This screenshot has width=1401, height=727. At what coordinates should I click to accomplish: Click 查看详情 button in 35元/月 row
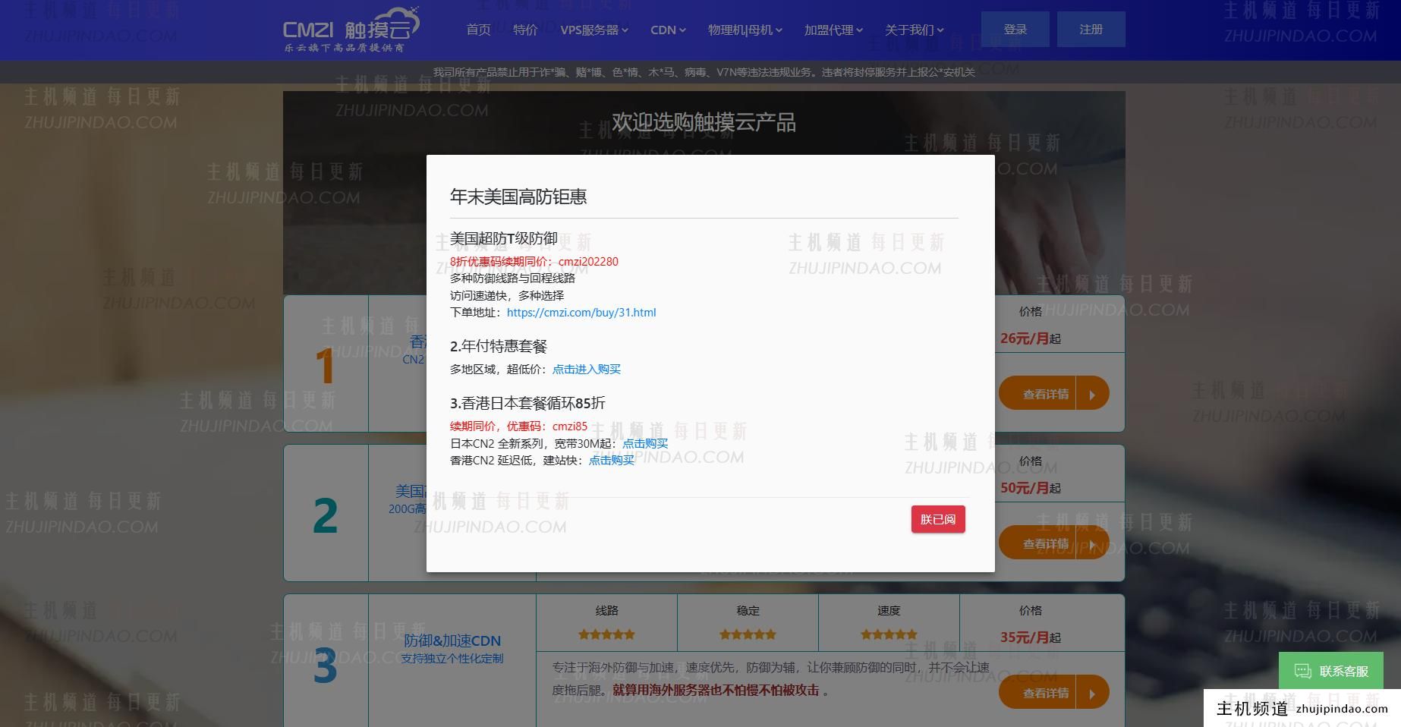(1053, 693)
